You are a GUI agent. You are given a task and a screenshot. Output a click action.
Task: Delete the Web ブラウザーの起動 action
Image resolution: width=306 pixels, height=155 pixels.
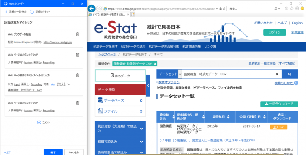tap(78, 34)
